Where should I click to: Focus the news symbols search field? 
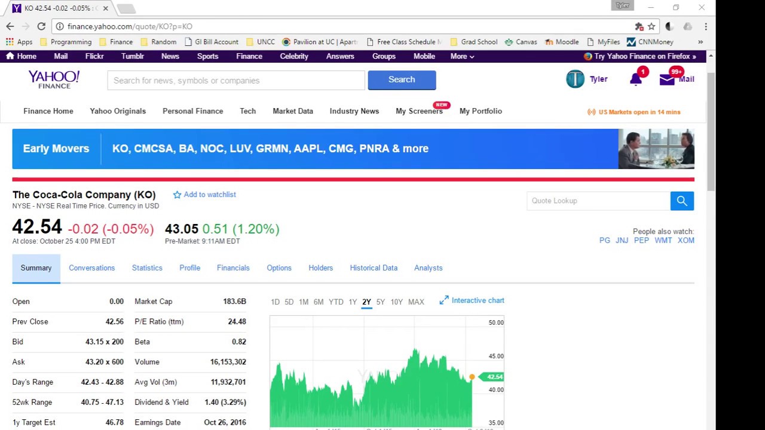(236, 80)
